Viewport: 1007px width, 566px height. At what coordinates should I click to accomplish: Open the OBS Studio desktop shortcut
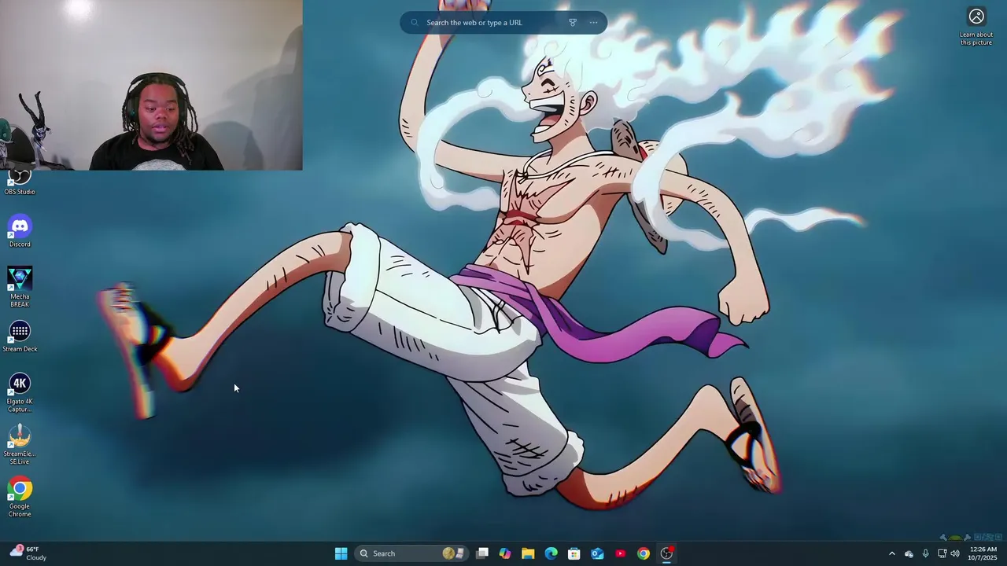pyautogui.click(x=20, y=182)
